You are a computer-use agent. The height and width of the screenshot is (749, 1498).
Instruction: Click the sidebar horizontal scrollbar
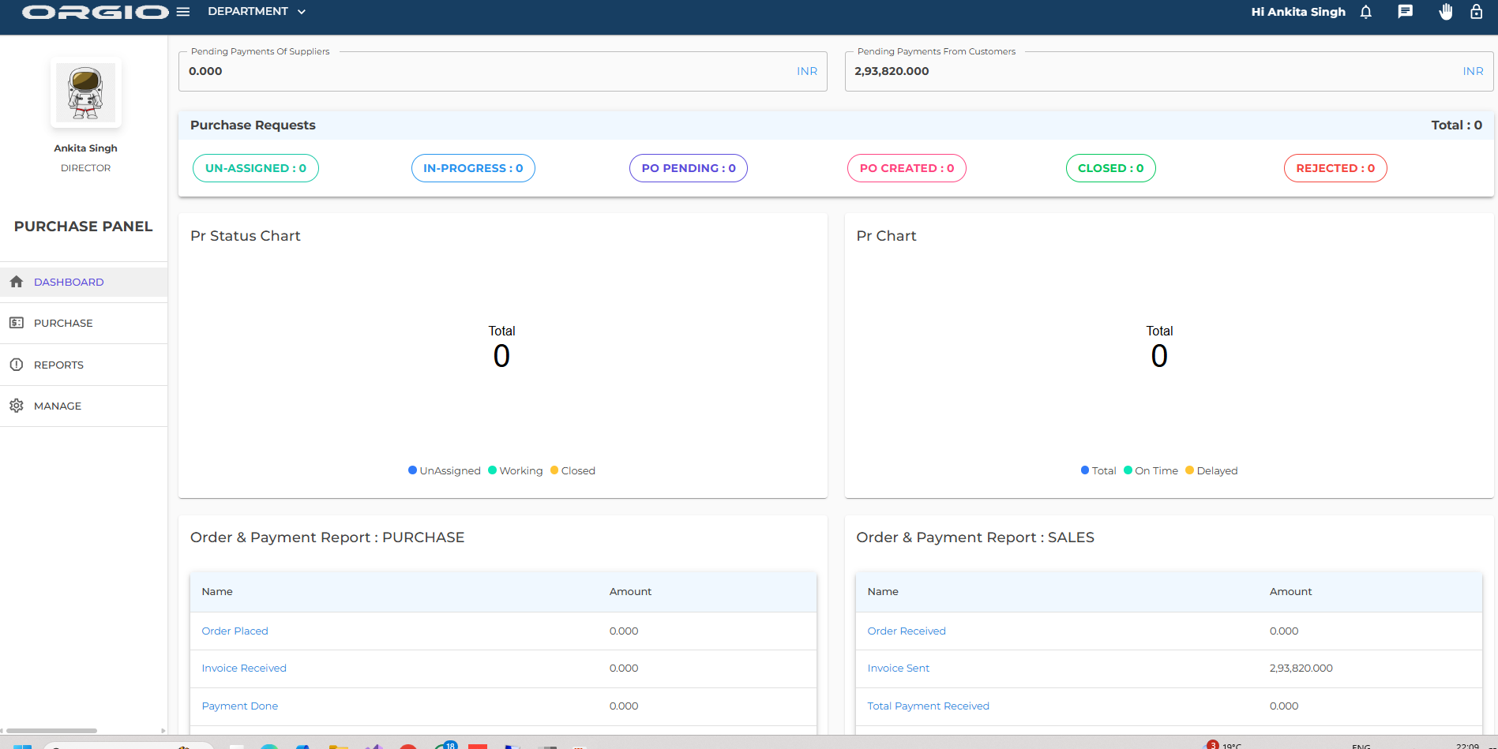[52, 731]
